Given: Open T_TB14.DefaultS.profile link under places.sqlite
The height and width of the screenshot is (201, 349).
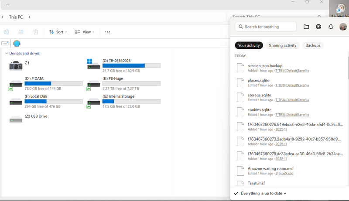Looking at the screenshot, I should pyautogui.click(x=292, y=85).
